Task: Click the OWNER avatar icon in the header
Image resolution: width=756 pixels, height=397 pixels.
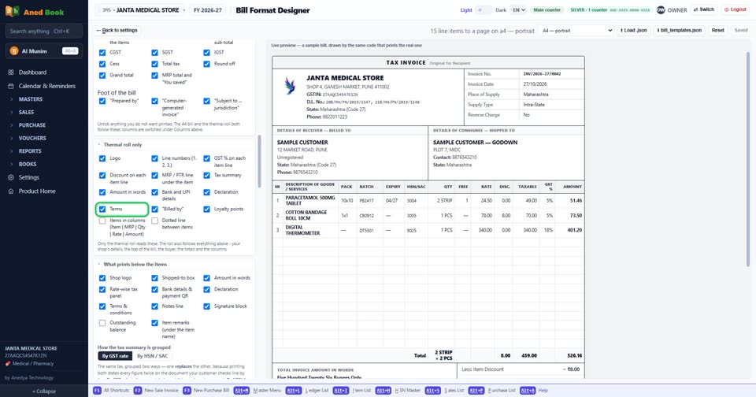Action: (x=661, y=9)
